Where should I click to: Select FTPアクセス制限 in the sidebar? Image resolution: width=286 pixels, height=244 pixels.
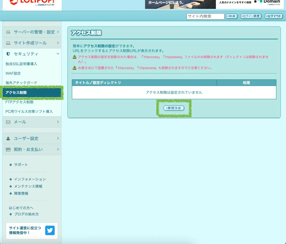(x=20, y=102)
